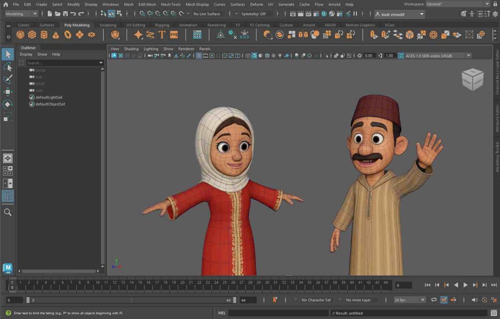
Task: Click the Undo arrow icon
Action: [x=73, y=14]
